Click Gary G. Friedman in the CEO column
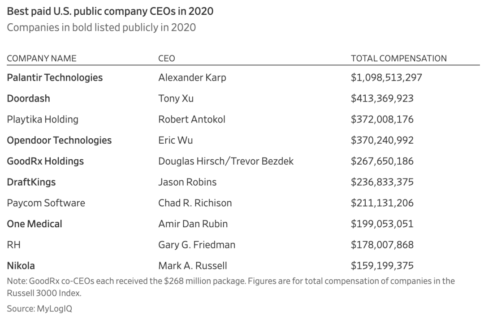484x319 pixels. (197, 245)
